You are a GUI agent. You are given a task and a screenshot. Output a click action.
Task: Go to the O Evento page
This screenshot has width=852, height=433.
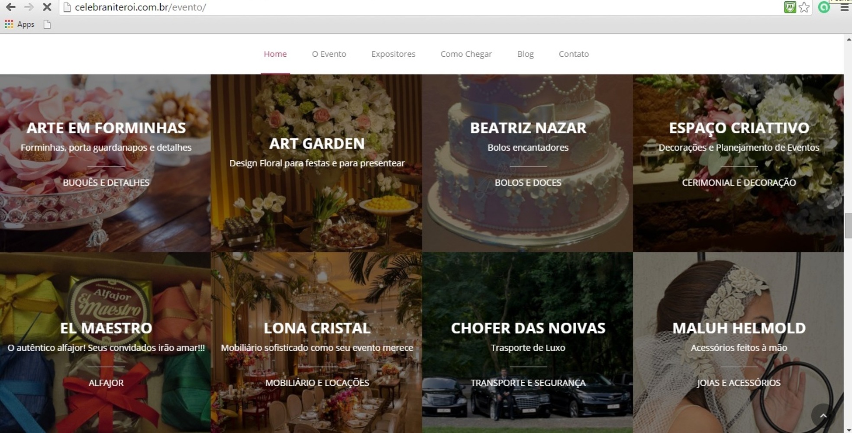(x=329, y=54)
